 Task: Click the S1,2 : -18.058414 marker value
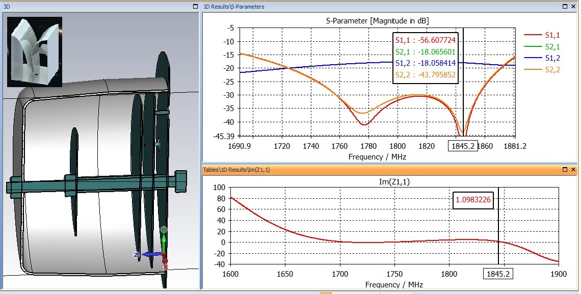[x=426, y=63]
